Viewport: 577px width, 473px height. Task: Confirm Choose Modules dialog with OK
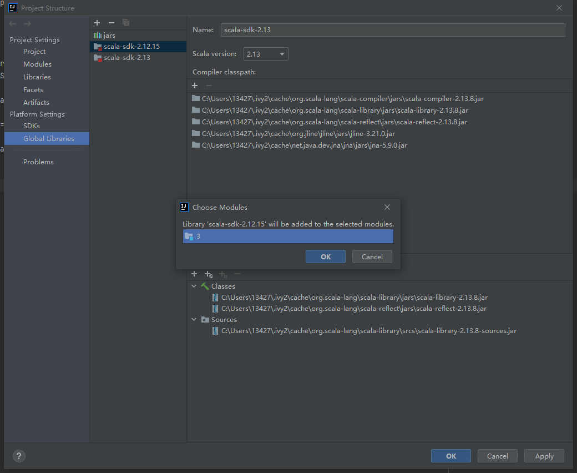[x=326, y=256]
